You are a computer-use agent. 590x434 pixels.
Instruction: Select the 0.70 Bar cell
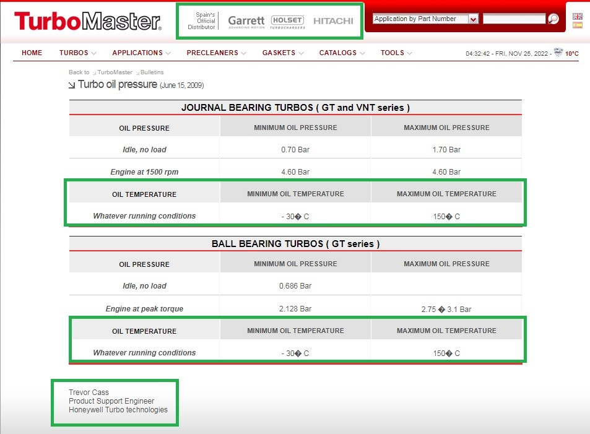(295, 149)
